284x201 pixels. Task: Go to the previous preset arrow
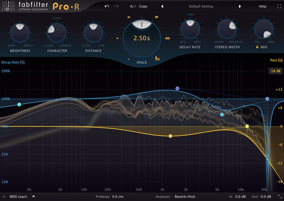pos(162,6)
